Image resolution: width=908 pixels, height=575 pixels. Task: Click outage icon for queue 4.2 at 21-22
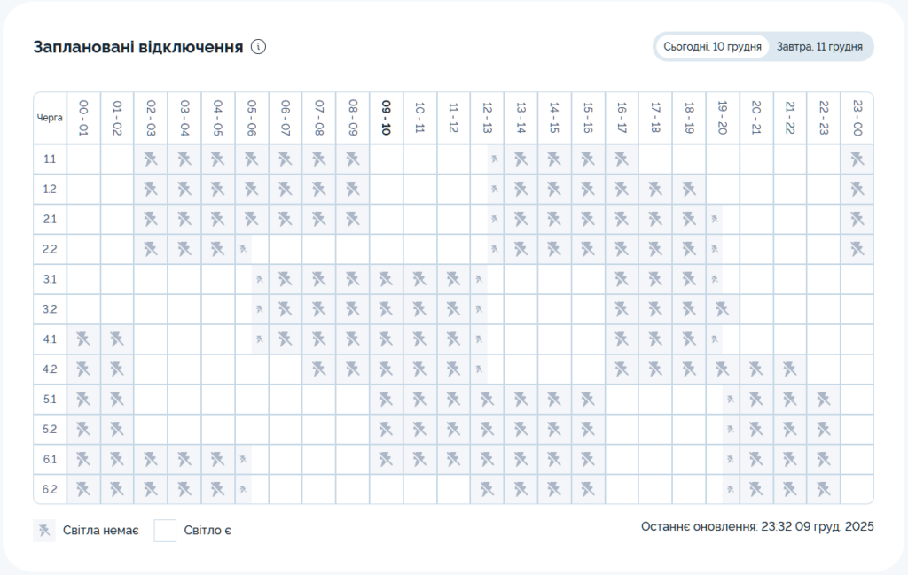pos(789,369)
